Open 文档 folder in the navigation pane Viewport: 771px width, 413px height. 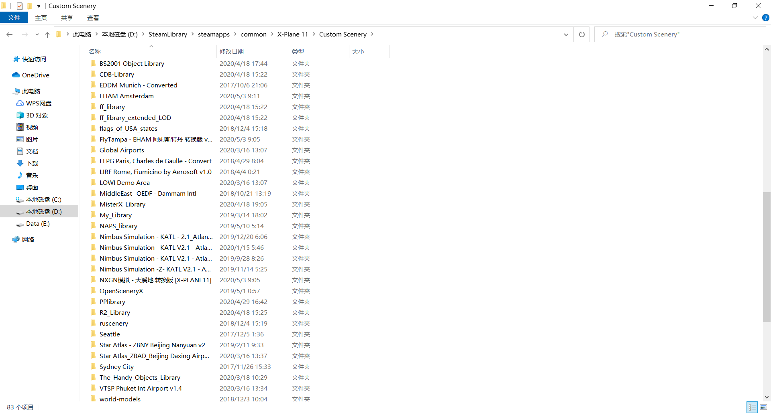point(27,152)
